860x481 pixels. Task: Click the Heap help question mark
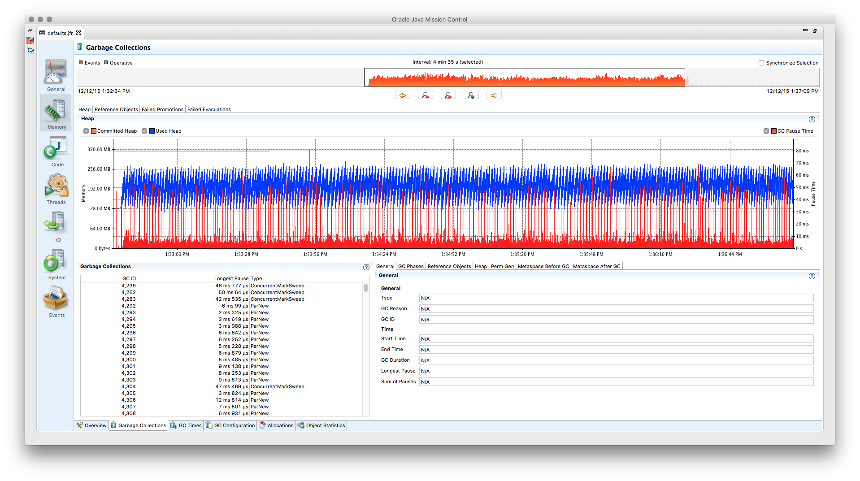pyautogui.click(x=812, y=119)
